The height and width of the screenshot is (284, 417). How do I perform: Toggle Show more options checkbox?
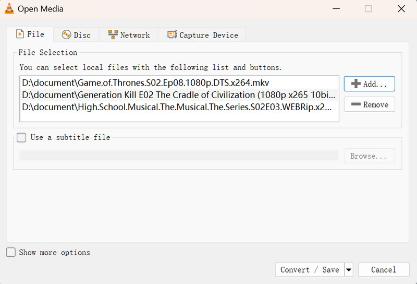coord(10,252)
